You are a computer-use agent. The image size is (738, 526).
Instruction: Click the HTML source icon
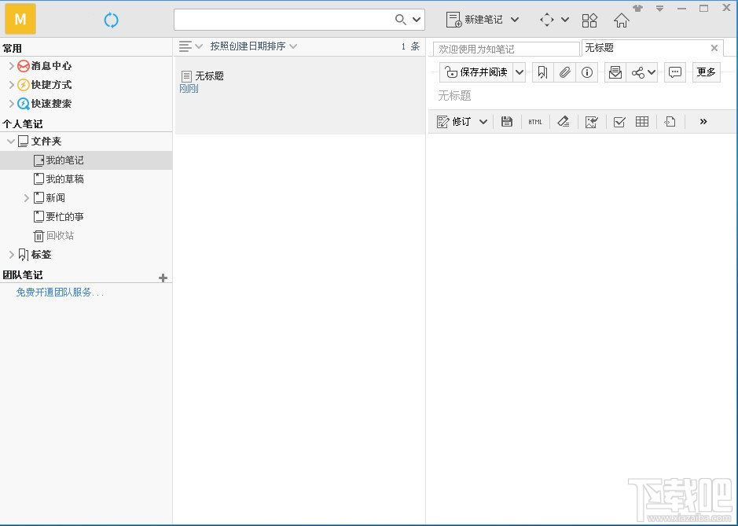pyautogui.click(x=535, y=122)
